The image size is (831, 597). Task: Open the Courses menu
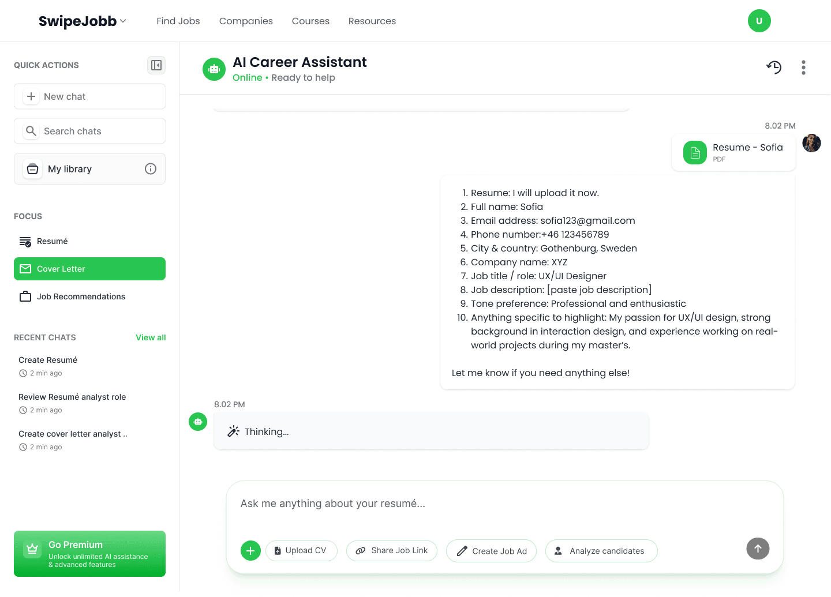tap(310, 21)
